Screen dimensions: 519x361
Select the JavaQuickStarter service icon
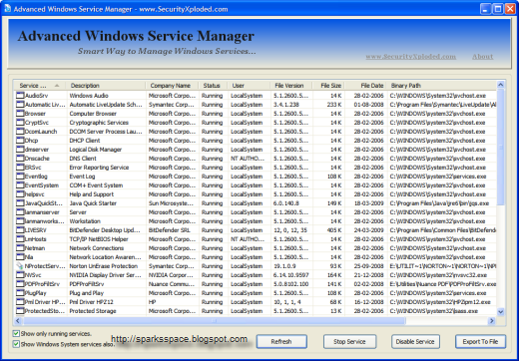click(x=20, y=203)
